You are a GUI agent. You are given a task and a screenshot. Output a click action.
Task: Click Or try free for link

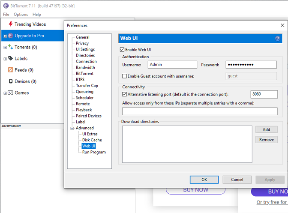[x=272, y=202]
